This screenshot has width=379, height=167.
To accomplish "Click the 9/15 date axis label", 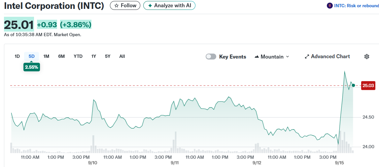I will 339,163.
